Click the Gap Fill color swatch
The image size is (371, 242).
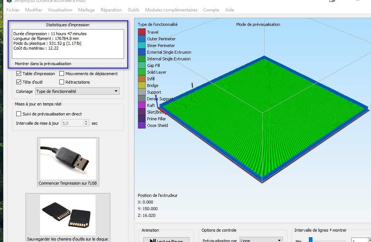click(x=142, y=65)
